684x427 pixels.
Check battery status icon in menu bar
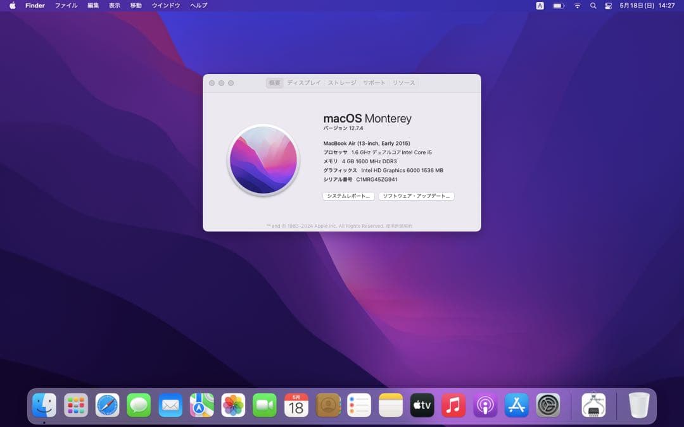pyautogui.click(x=559, y=6)
